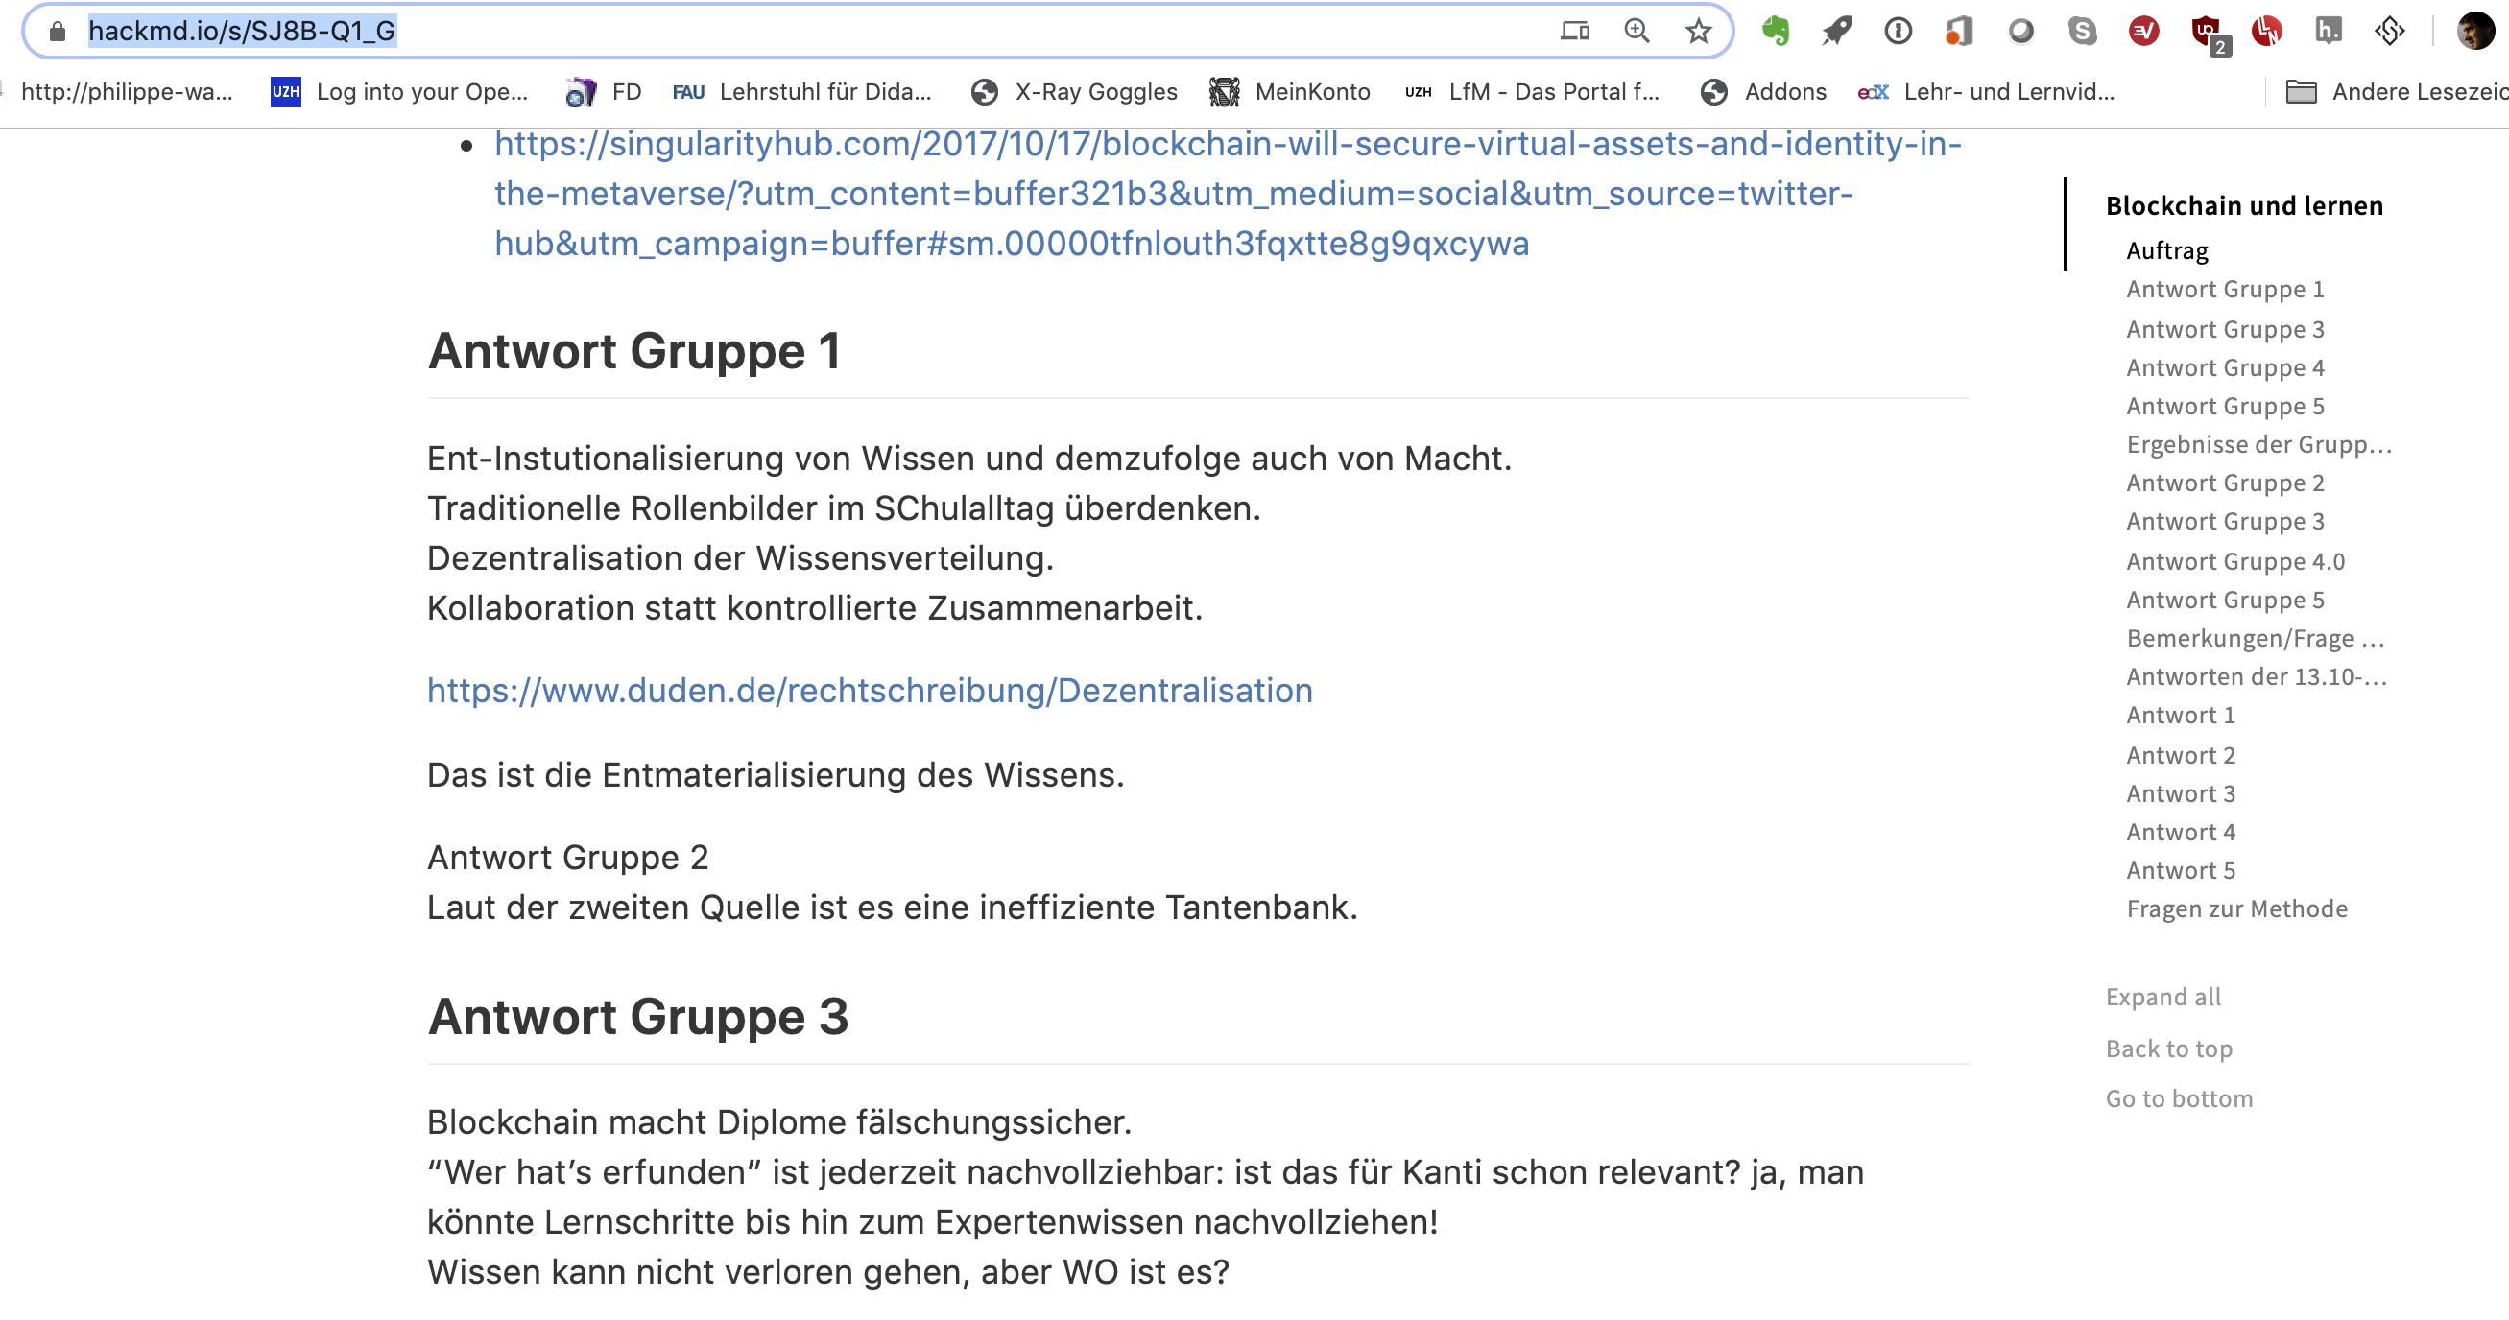Open the 'Andere Lesezeichen' bookmarks folder
Viewport: 2509px width, 1320px height.
(2394, 91)
